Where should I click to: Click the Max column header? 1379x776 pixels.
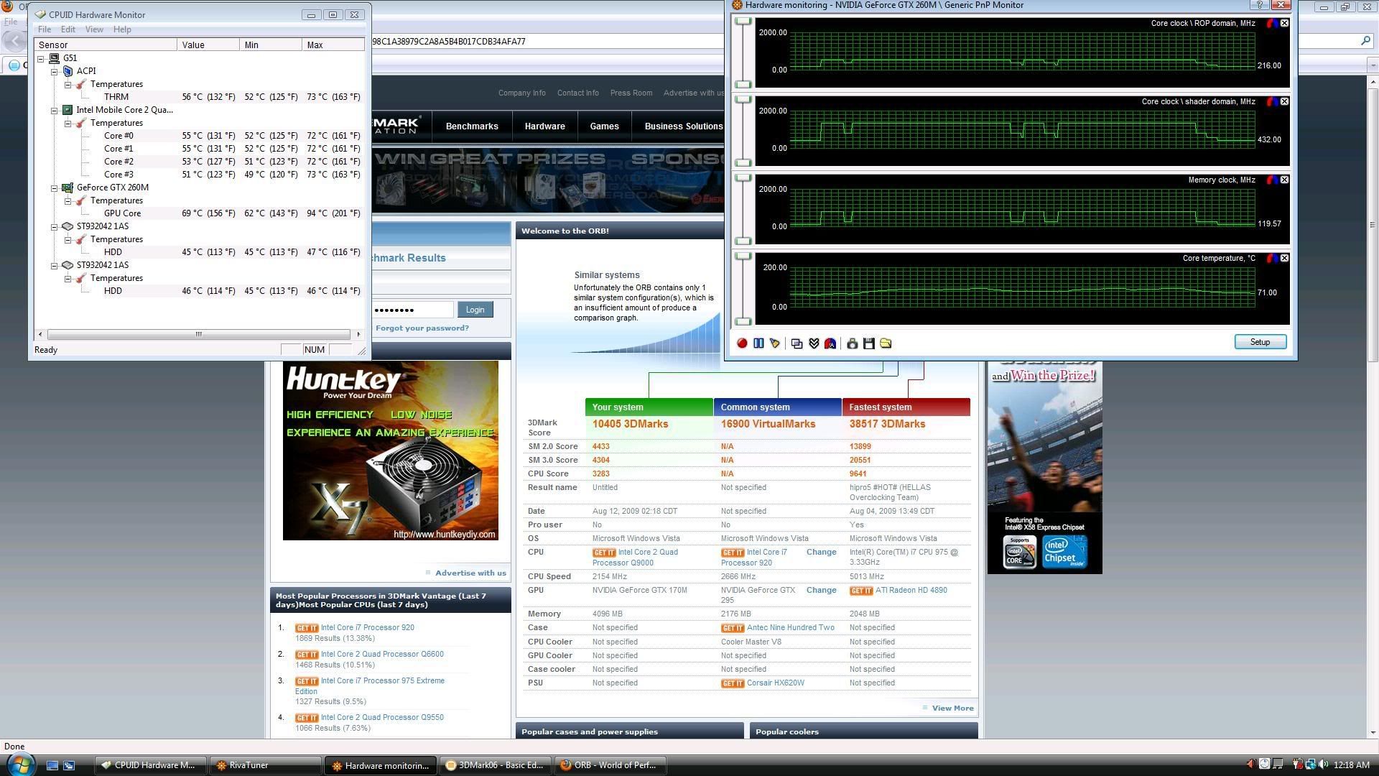(333, 45)
